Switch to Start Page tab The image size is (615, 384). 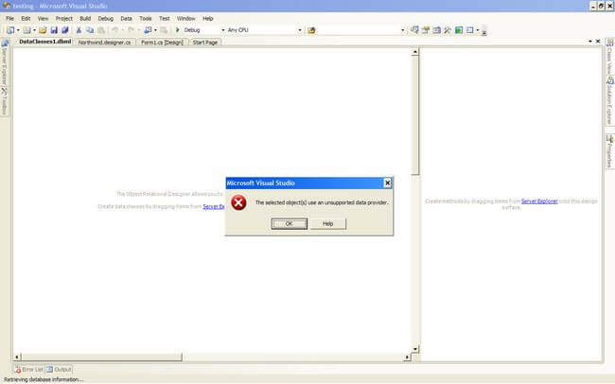coord(204,42)
